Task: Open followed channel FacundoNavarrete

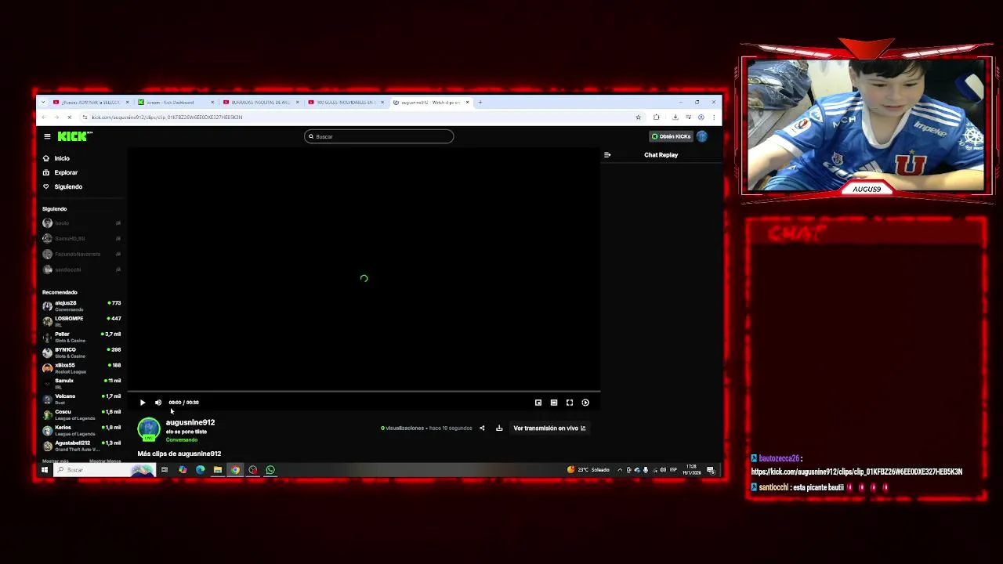Action: point(81,254)
